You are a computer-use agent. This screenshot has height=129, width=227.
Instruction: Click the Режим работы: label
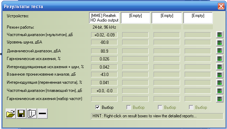[20, 27]
